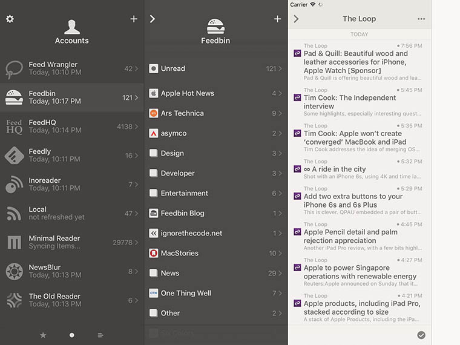The image size is (460, 345).
Task: Expand MacStories via its chevron
Action: 280,253
